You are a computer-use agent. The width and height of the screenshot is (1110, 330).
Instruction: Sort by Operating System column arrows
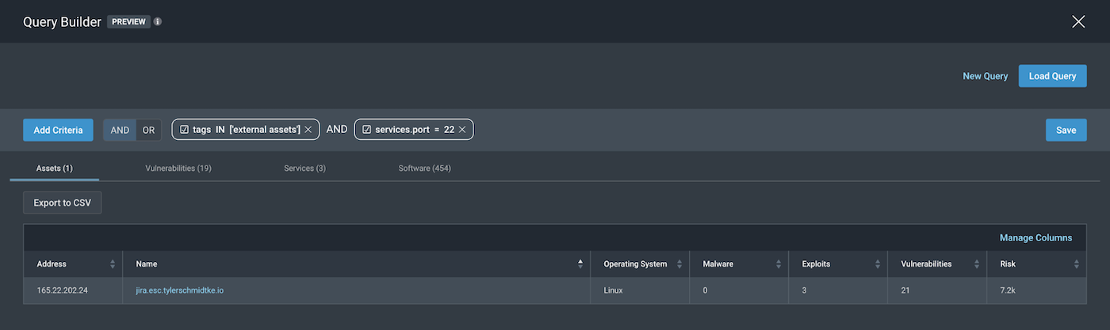pos(679,264)
